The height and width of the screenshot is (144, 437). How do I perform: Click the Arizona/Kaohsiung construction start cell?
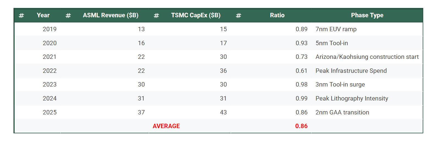(x=367, y=57)
